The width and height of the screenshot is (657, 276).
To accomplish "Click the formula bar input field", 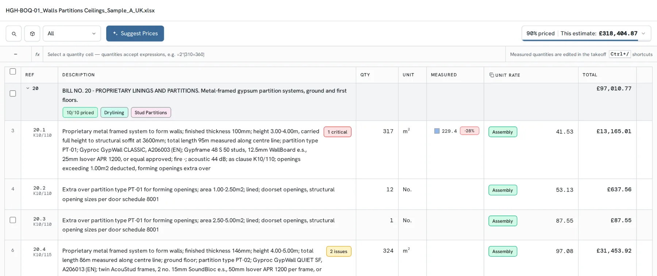I will click(274, 54).
